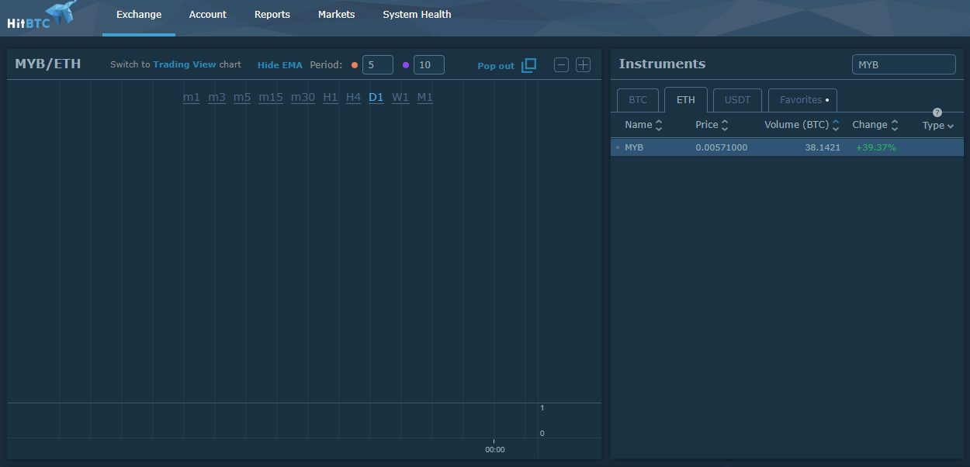This screenshot has width=970, height=467.
Task: Switch to the BTC instruments tab
Action: click(638, 100)
